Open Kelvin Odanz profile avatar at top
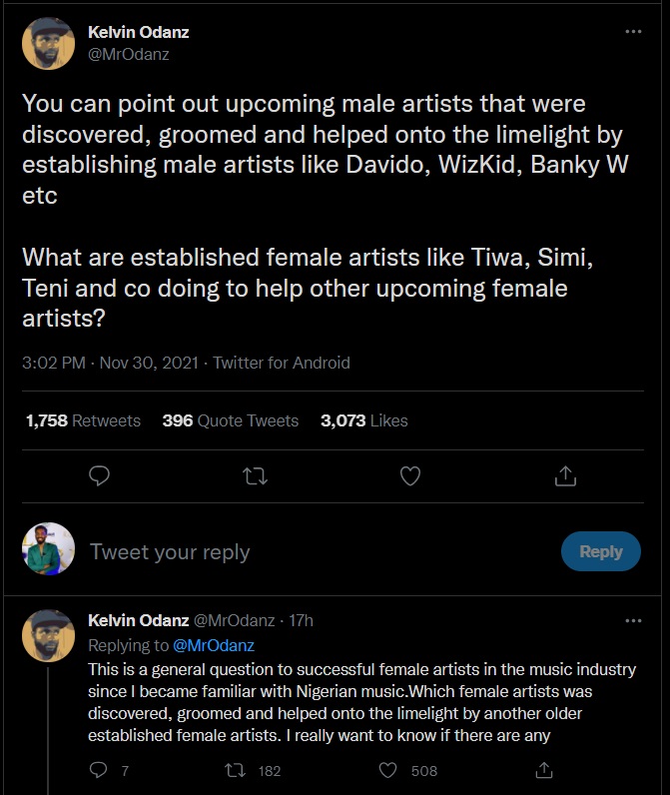 pyautogui.click(x=49, y=43)
